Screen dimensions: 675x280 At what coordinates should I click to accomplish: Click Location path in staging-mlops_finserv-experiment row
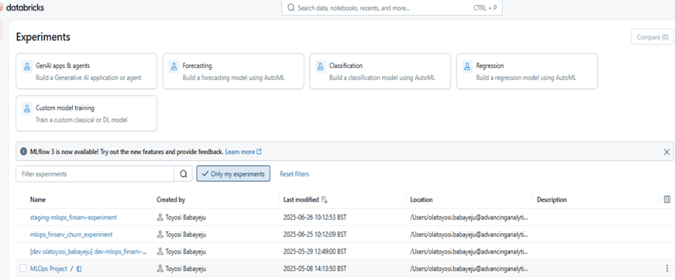[x=469, y=217]
